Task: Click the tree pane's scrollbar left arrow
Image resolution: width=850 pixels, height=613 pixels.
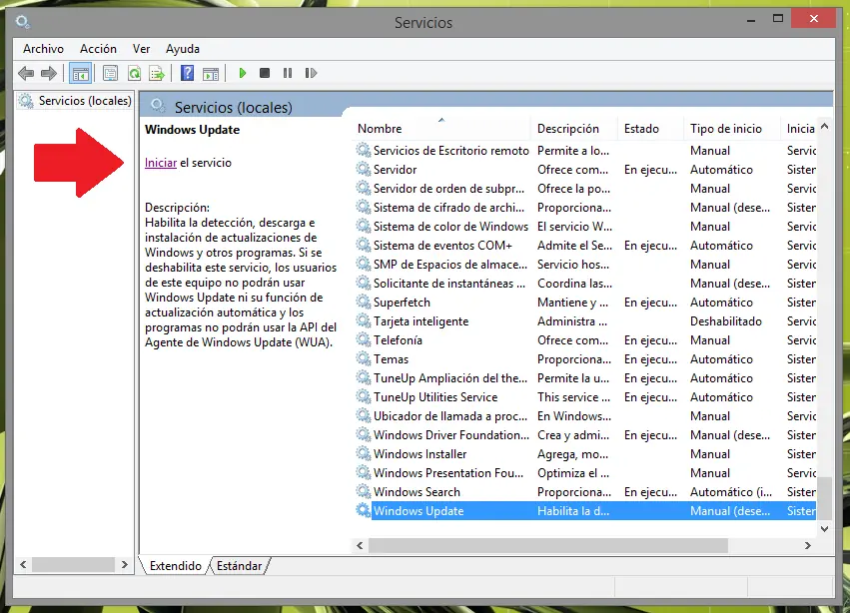Action: [23, 565]
